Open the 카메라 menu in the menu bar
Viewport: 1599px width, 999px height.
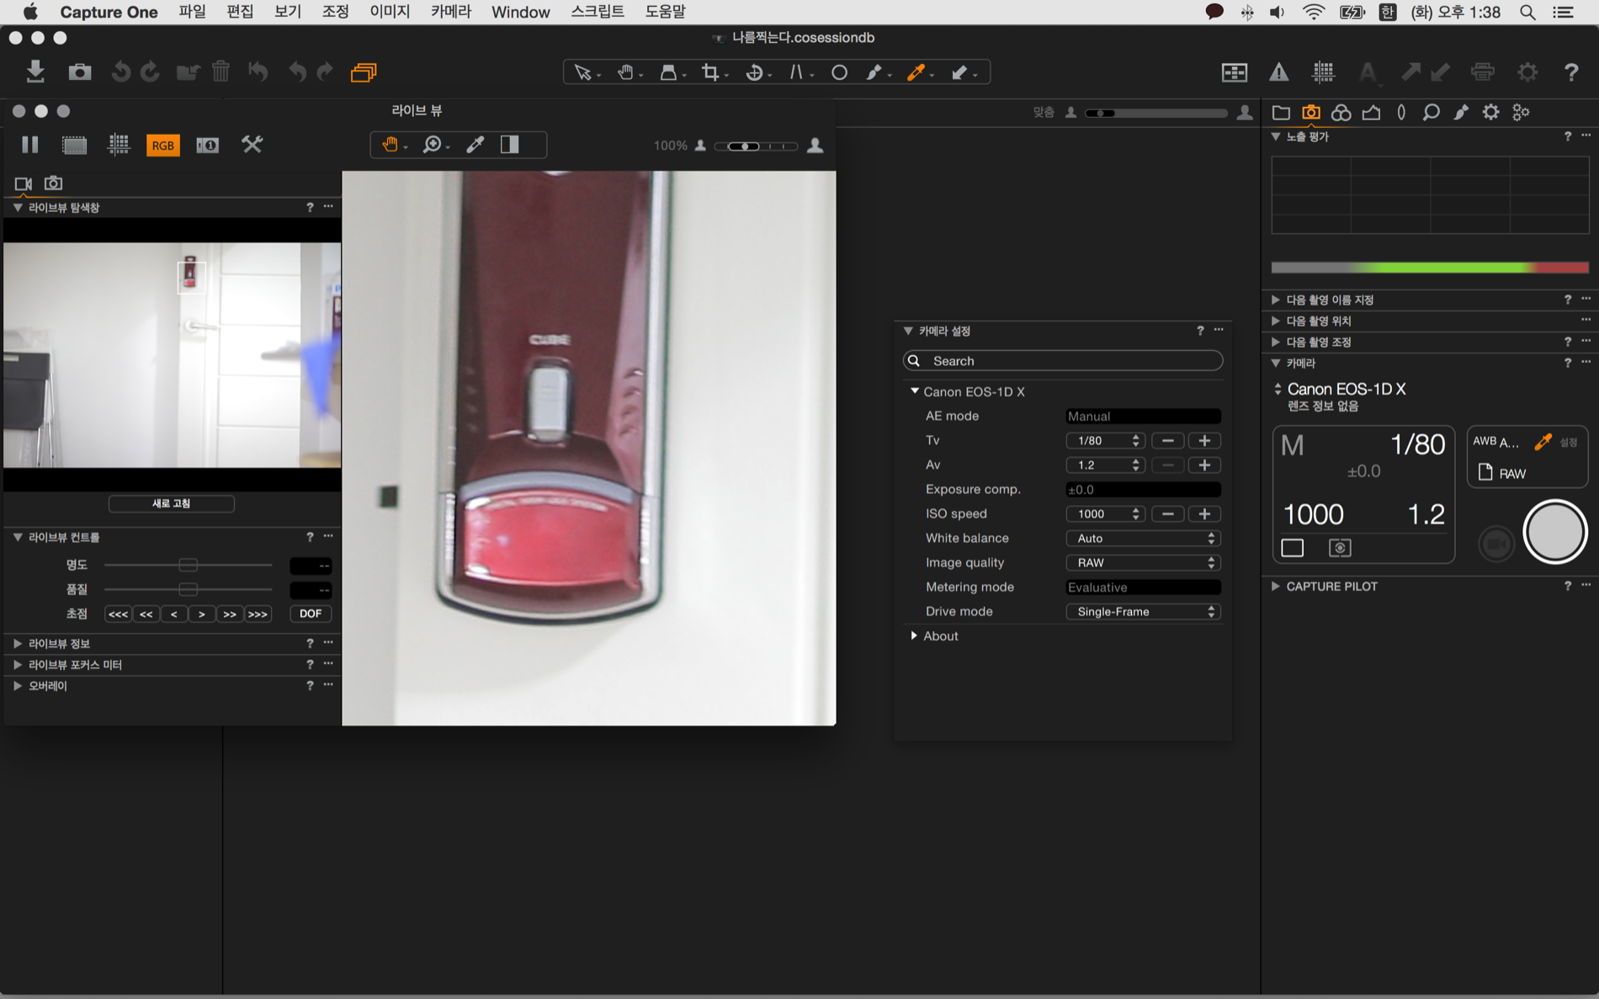pyautogui.click(x=450, y=12)
